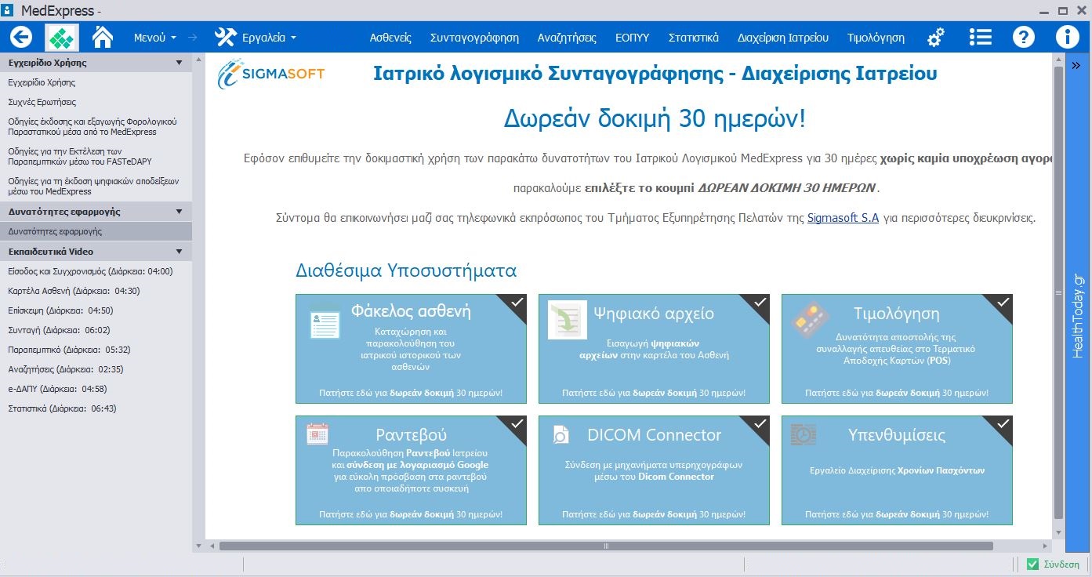Screen dimensions: 1092x577
Task: Collapse the Δυνατότητες εφαρμογής section
Action: point(179,212)
